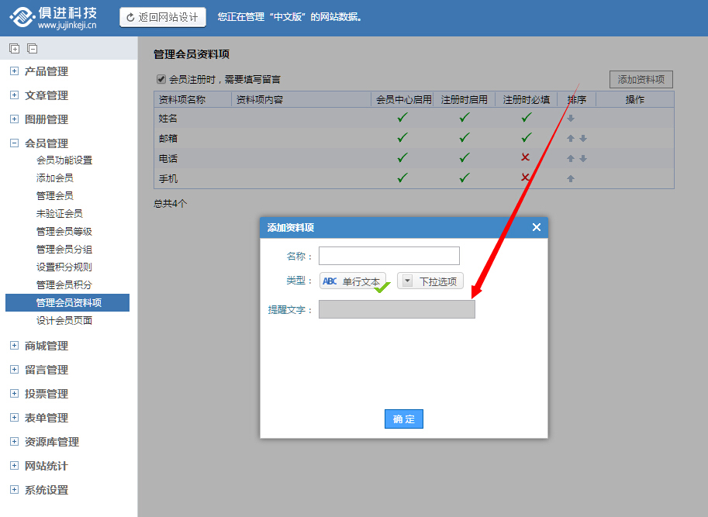The height and width of the screenshot is (517, 708).
Task: Click the 名称 input field
Action: coord(389,256)
